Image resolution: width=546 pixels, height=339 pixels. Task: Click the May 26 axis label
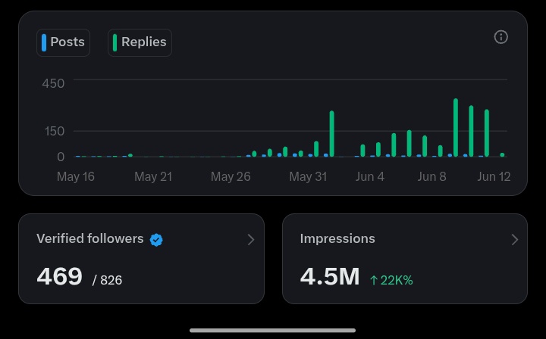tap(231, 176)
